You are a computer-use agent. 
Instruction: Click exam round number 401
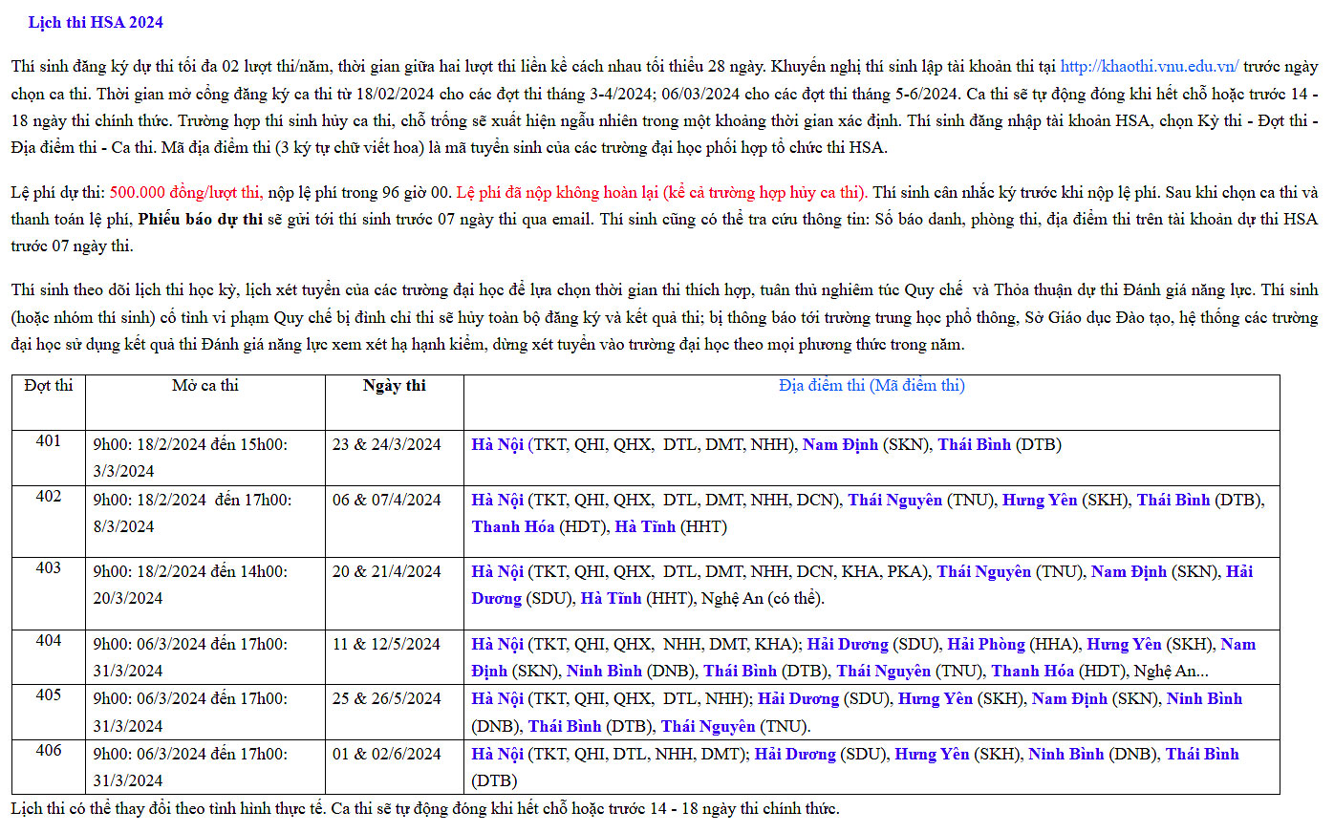tap(49, 441)
